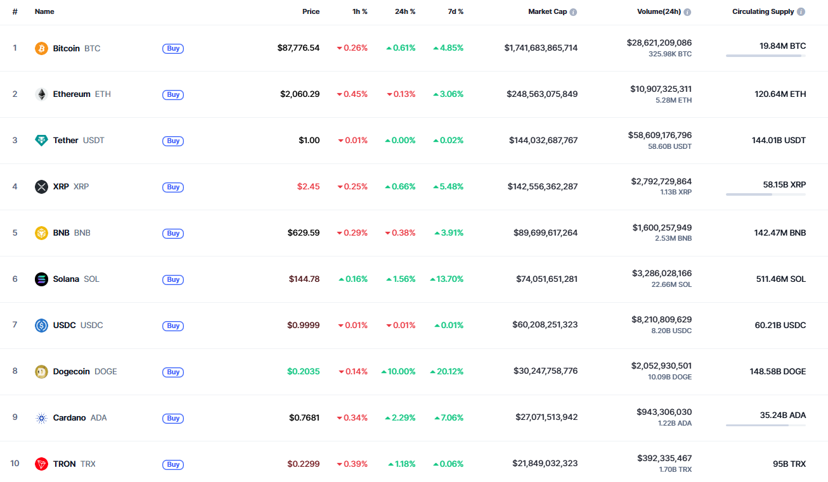Click the Circulating Supply info icon

pyautogui.click(x=801, y=12)
